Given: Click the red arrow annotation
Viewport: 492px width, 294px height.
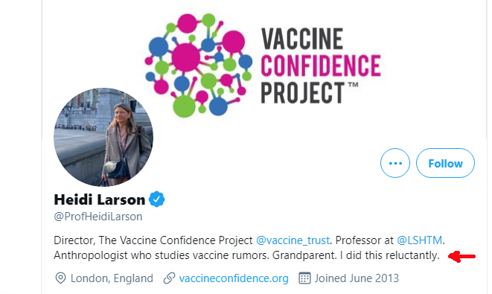Looking at the screenshot, I should pos(462,256).
